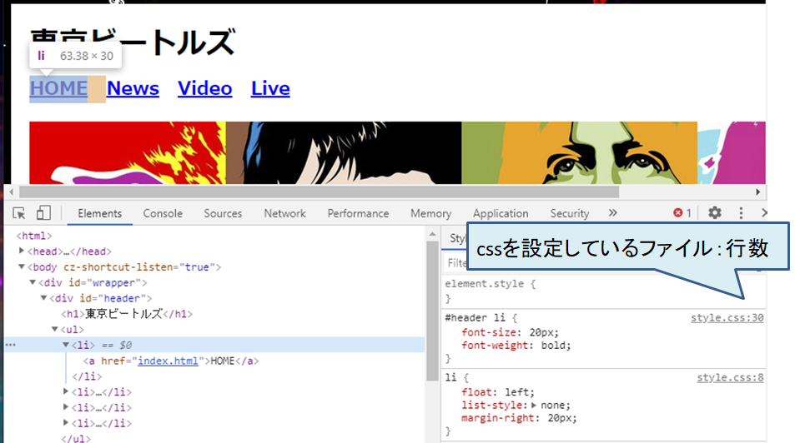Collapse the div header node

click(43, 298)
